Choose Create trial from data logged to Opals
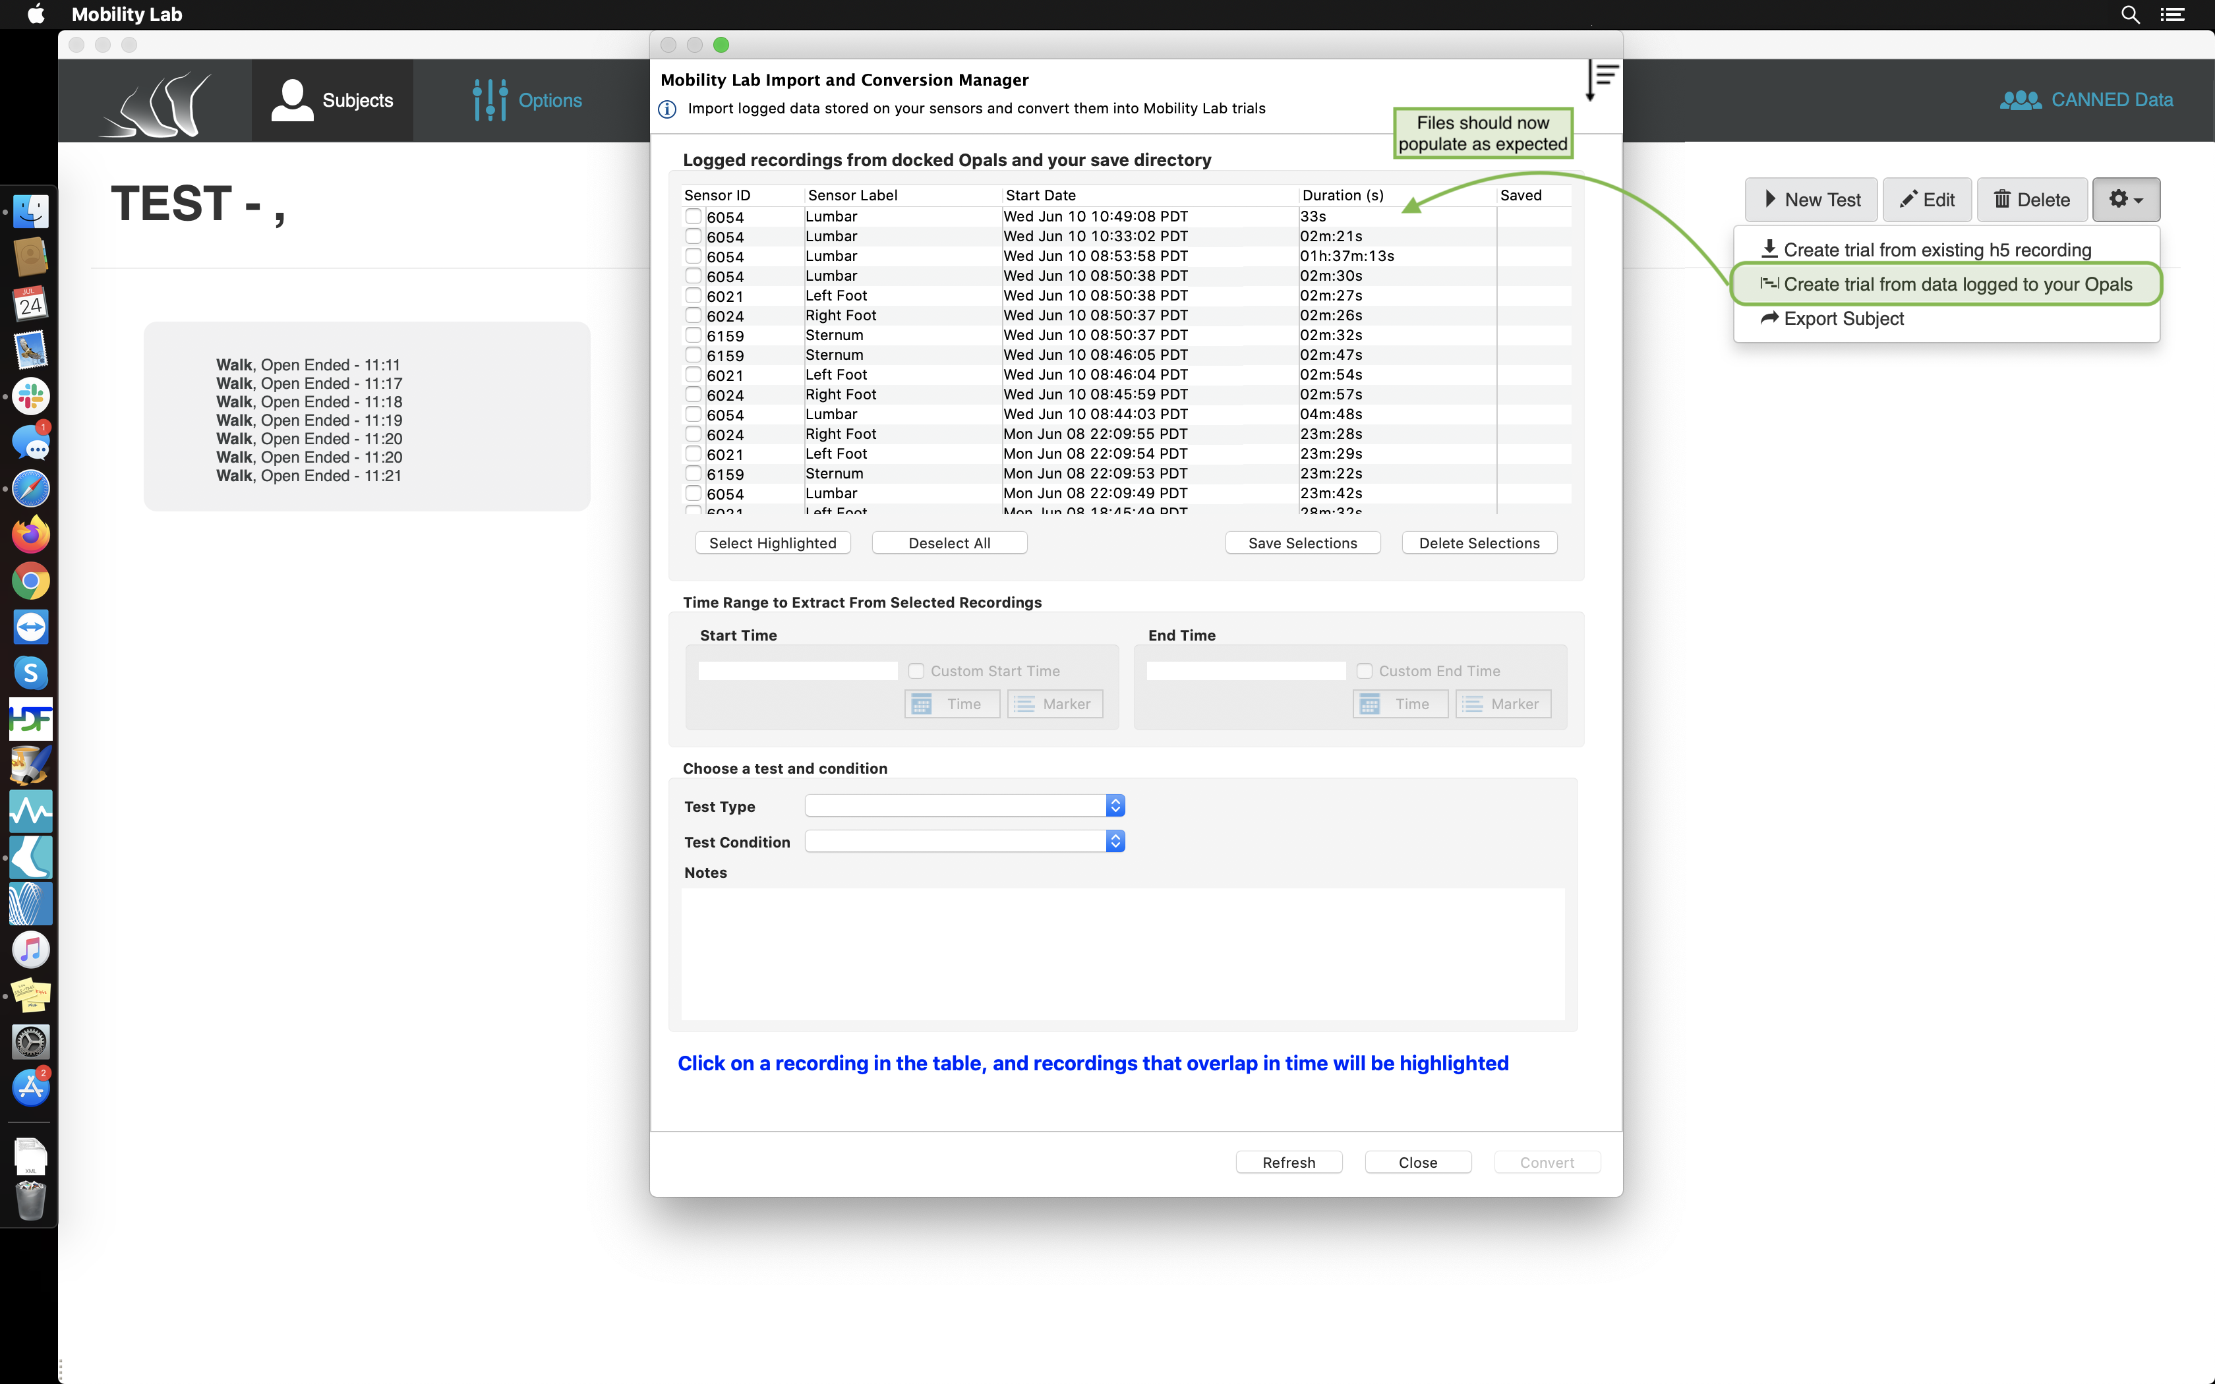Image resolution: width=2215 pixels, height=1384 pixels. click(1947, 285)
